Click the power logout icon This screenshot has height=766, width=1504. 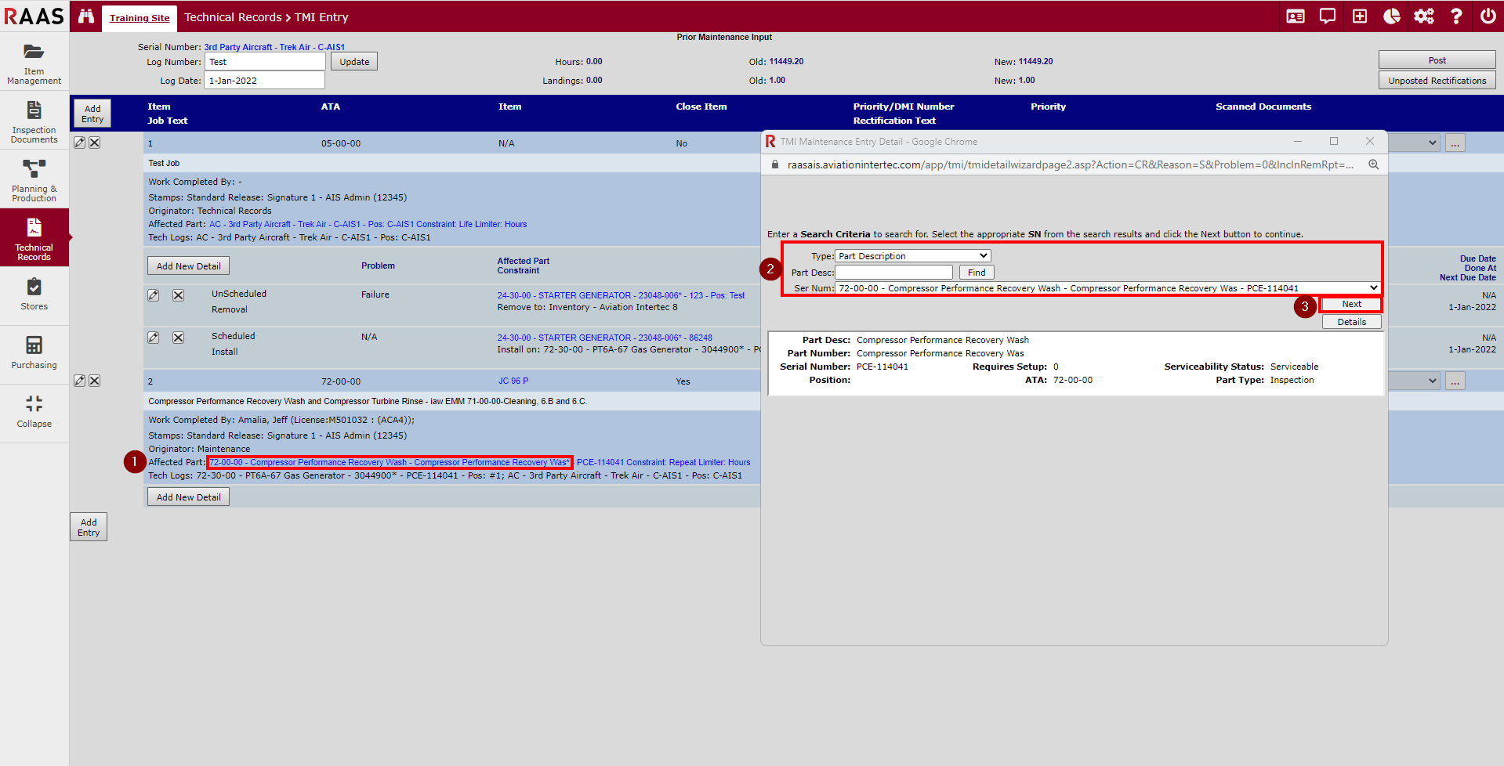(x=1488, y=16)
